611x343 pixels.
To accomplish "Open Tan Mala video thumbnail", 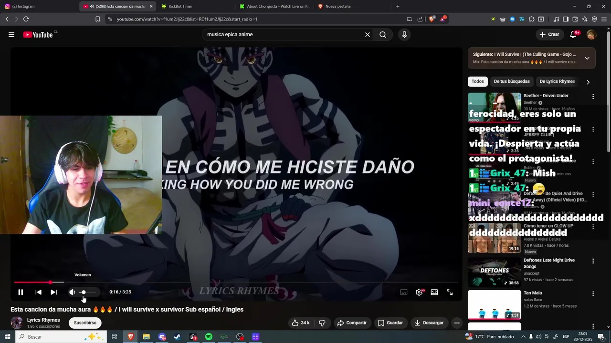I will click(x=495, y=305).
